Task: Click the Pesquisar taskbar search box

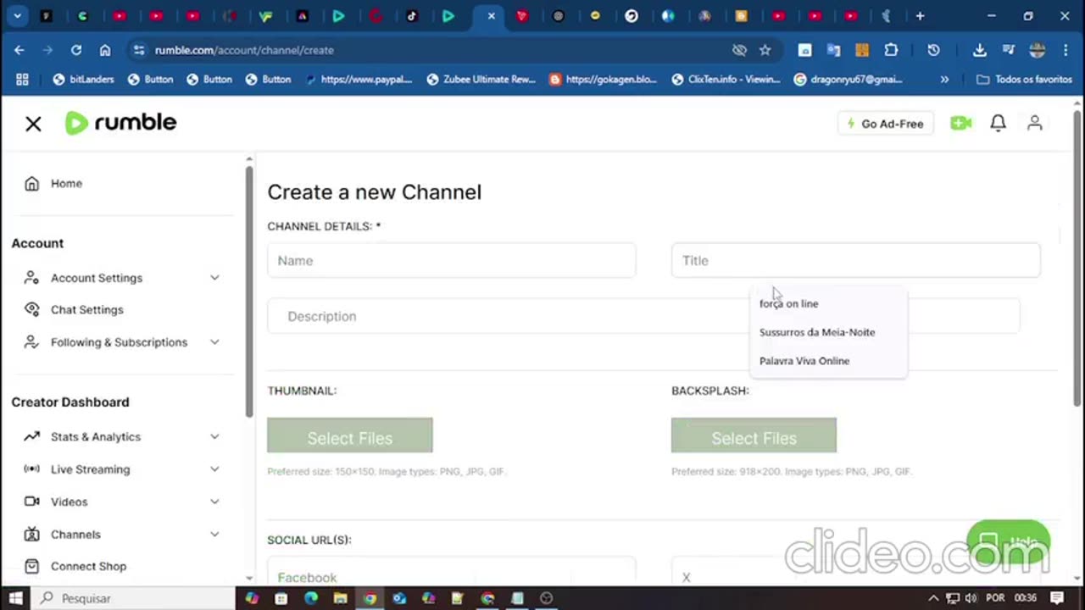Action: point(133,598)
